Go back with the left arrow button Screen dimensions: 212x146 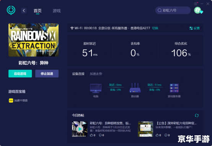(x=24, y=11)
